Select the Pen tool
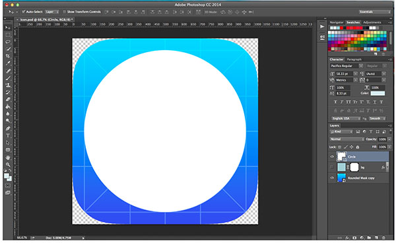Image resolution: width=396 pixels, height=243 pixels. (x=8, y=128)
